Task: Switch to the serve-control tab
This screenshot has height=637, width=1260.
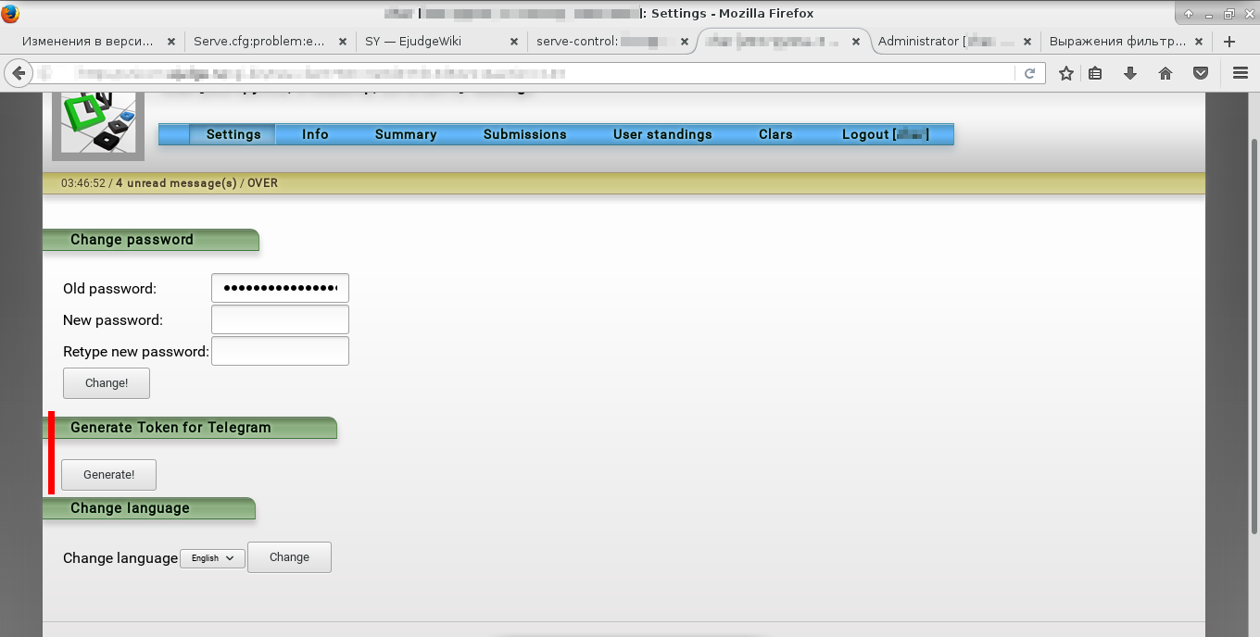Action: click(x=603, y=42)
